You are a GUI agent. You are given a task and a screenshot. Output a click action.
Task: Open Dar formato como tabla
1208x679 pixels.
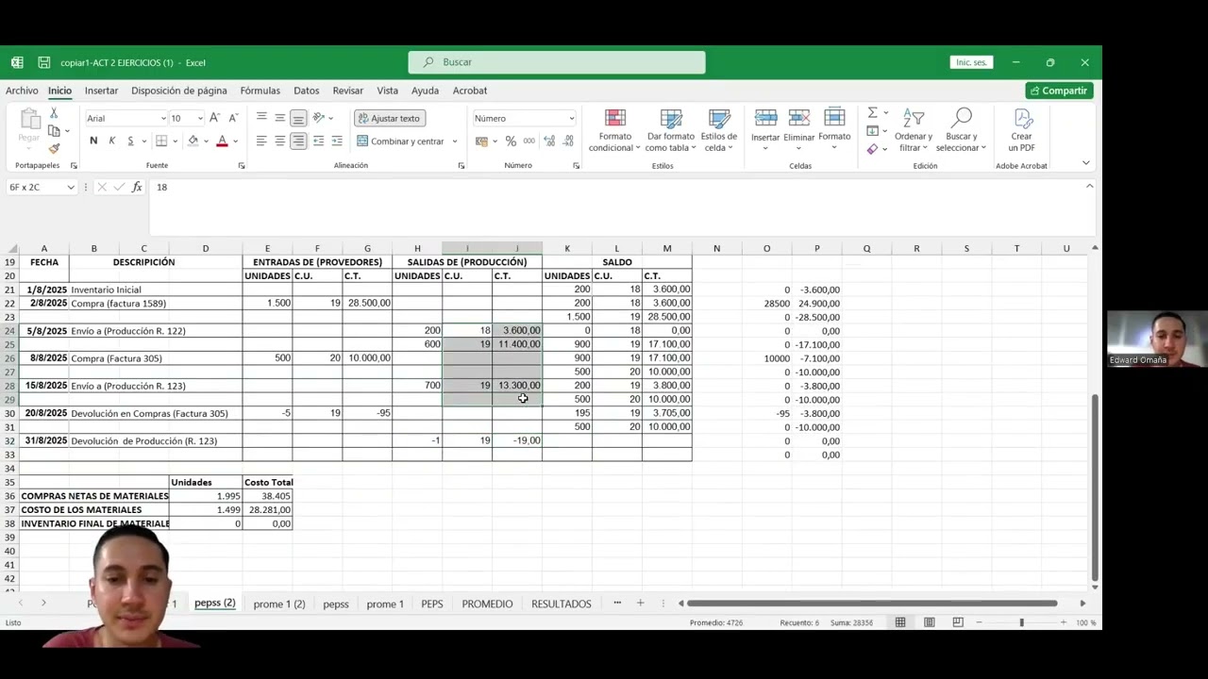(x=671, y=130)
